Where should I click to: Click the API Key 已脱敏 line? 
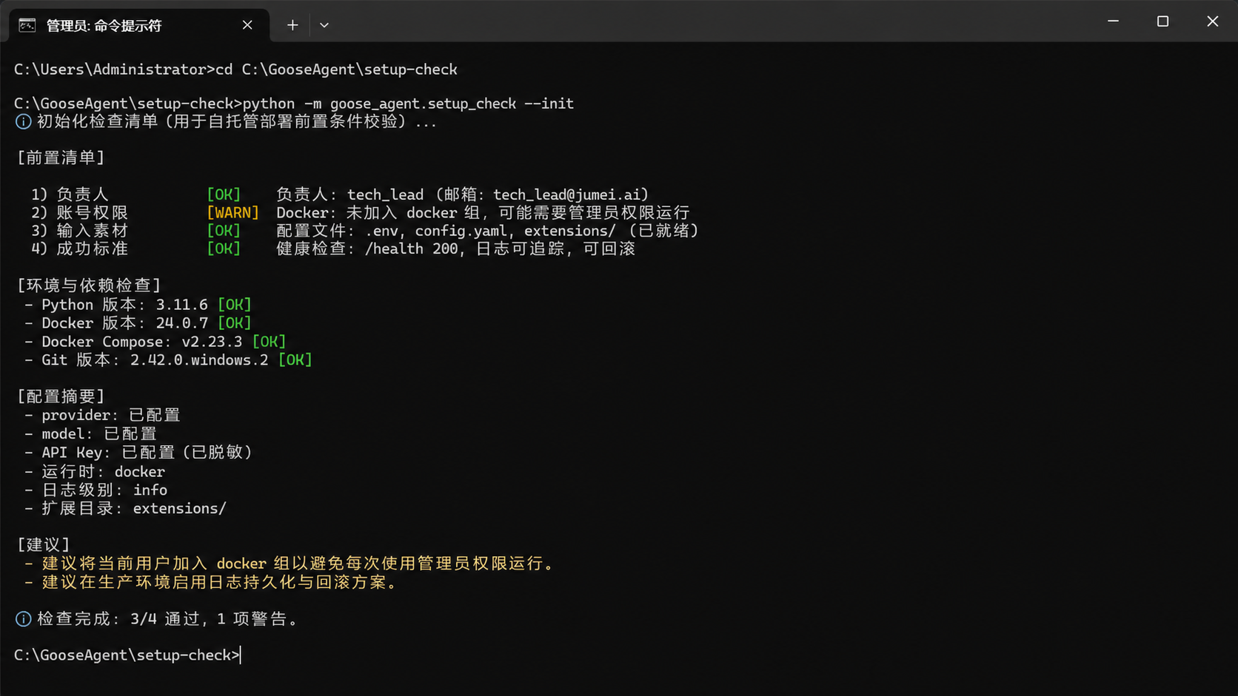138,453
